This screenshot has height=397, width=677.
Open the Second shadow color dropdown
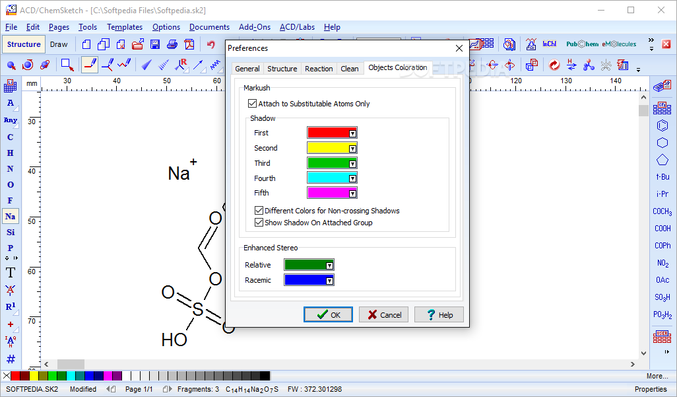pyautogui.click(x=352, y=149)
